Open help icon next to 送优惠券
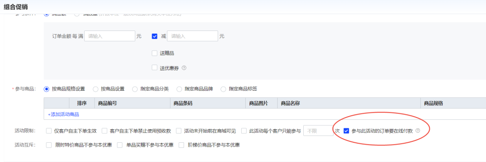Image resolution: width=486 pixels, height=162 pixels. [184, 68]
